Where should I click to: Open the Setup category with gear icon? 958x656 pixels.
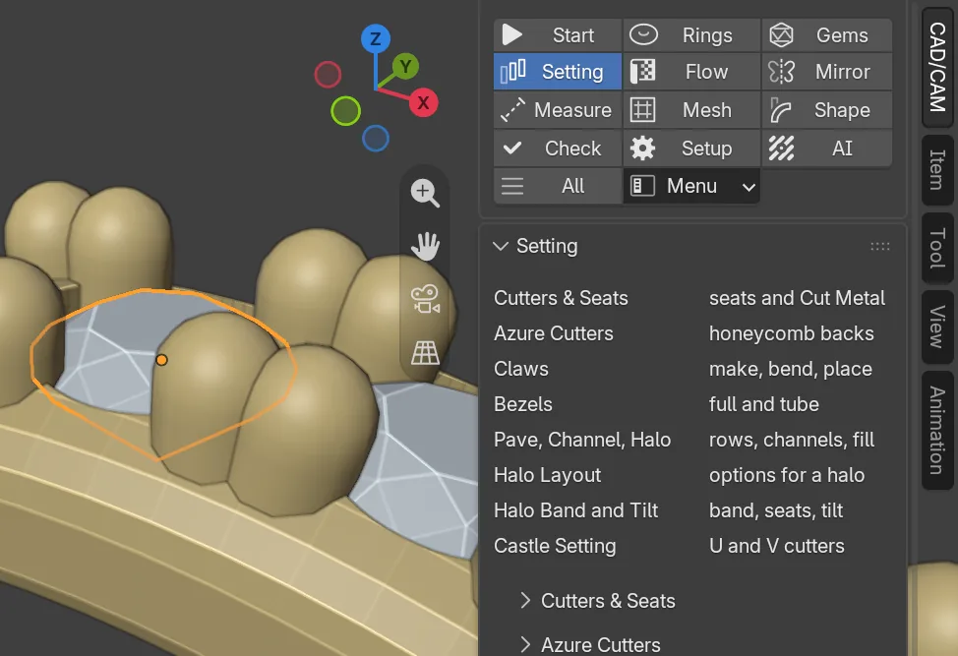(691, 148)
